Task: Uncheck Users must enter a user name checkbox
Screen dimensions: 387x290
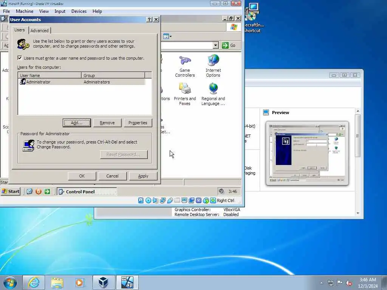Action: pyautogui.click(x=20, y=58)
